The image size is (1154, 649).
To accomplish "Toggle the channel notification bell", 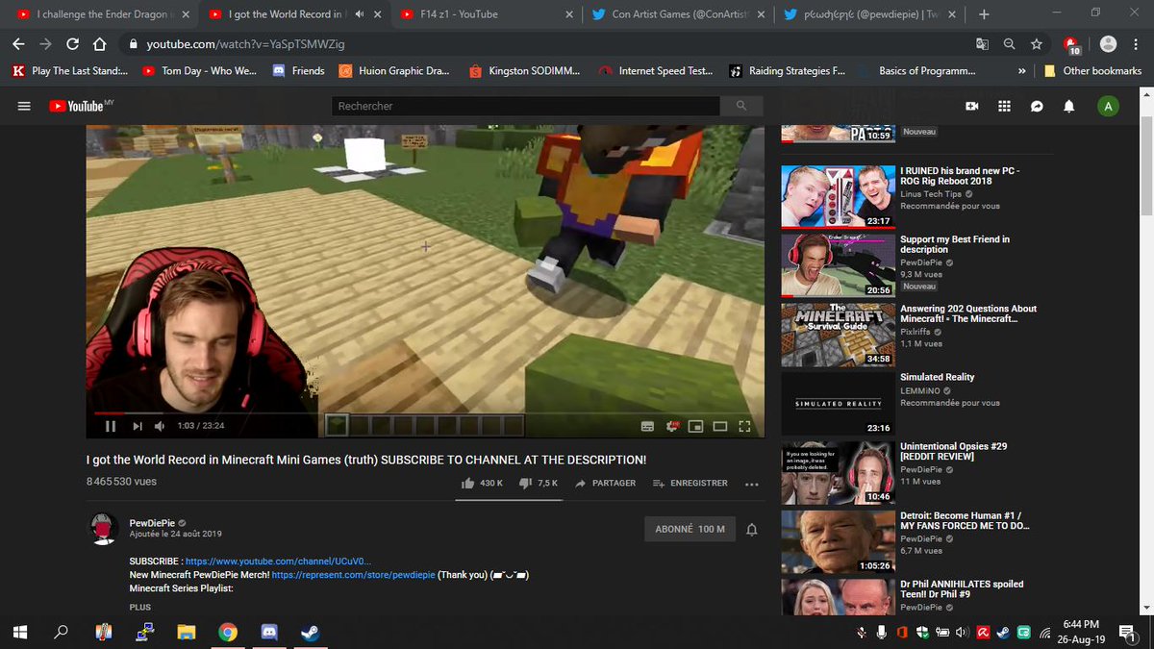I will tap(752, 530).
